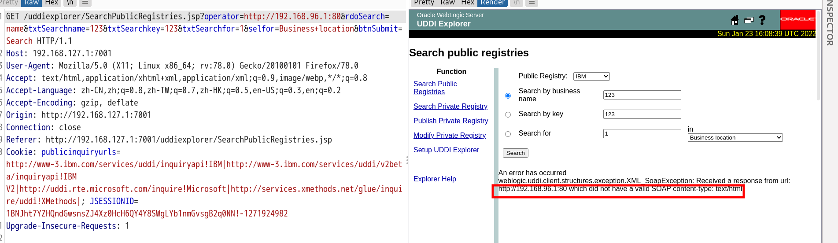838x243 pixels.
Task: Click the date timestamp in header bar
Action: [x=766, y=34]
